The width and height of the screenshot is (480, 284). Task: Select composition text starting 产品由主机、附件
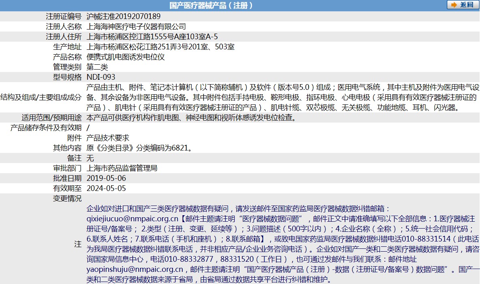coord(283,97)
